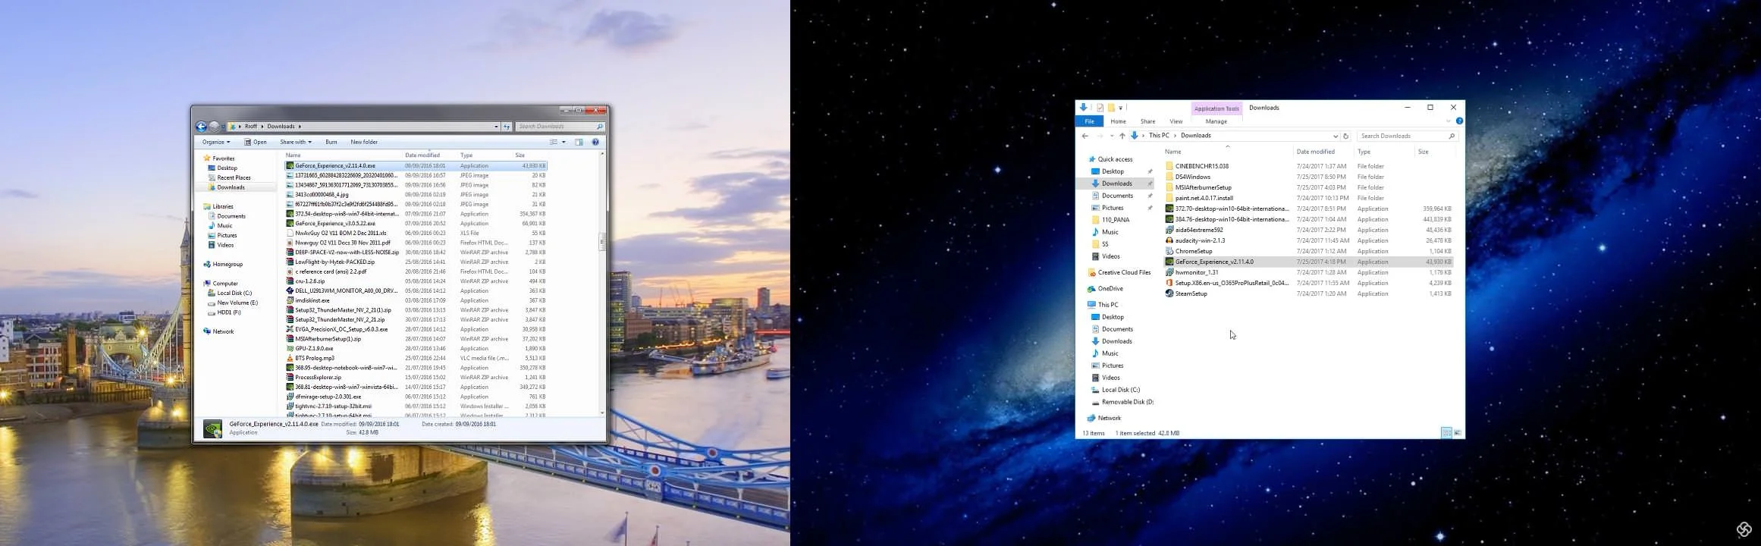
Task: Switch to the View ribbon tab
Action: pyautogui.click(x=1176, y=121)
